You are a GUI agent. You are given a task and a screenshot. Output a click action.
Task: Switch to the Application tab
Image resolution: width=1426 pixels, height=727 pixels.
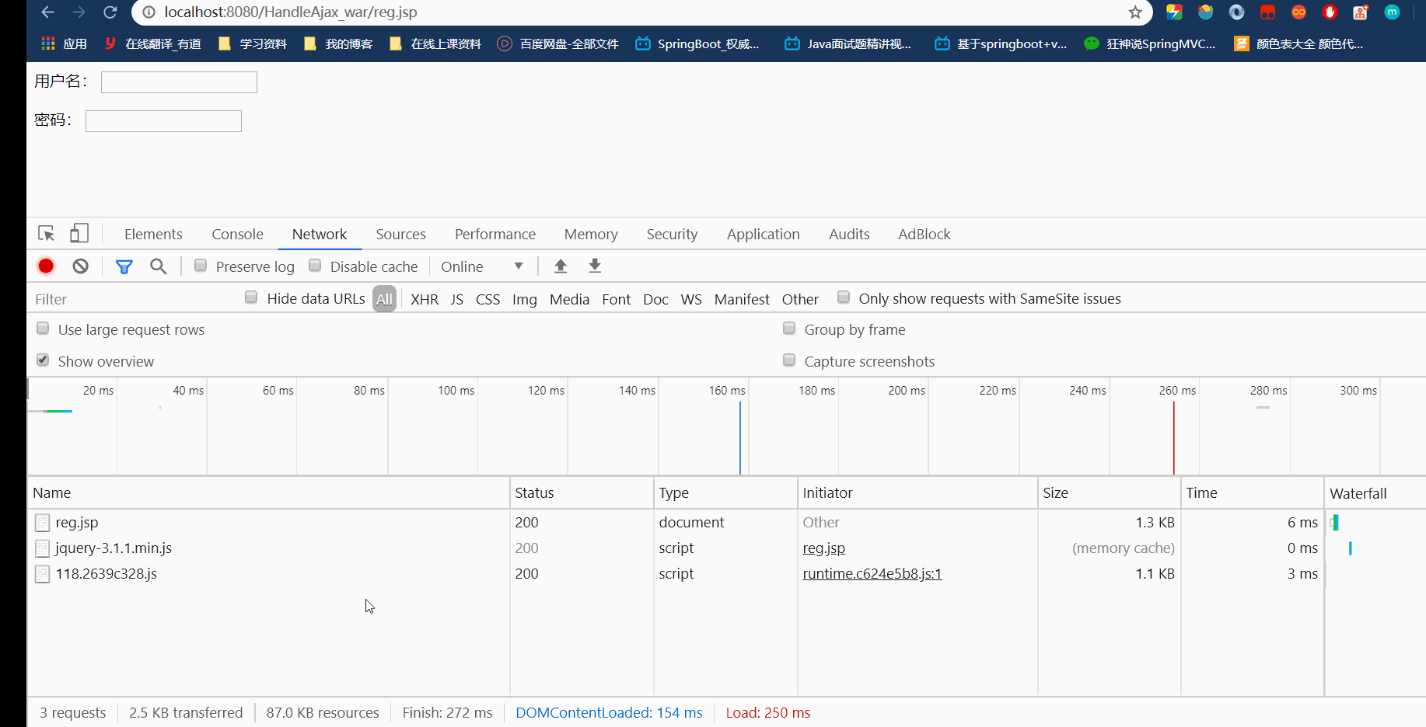tap(763, 235)
